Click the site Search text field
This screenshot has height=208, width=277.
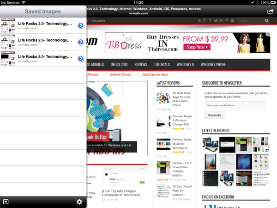point(251,21)
